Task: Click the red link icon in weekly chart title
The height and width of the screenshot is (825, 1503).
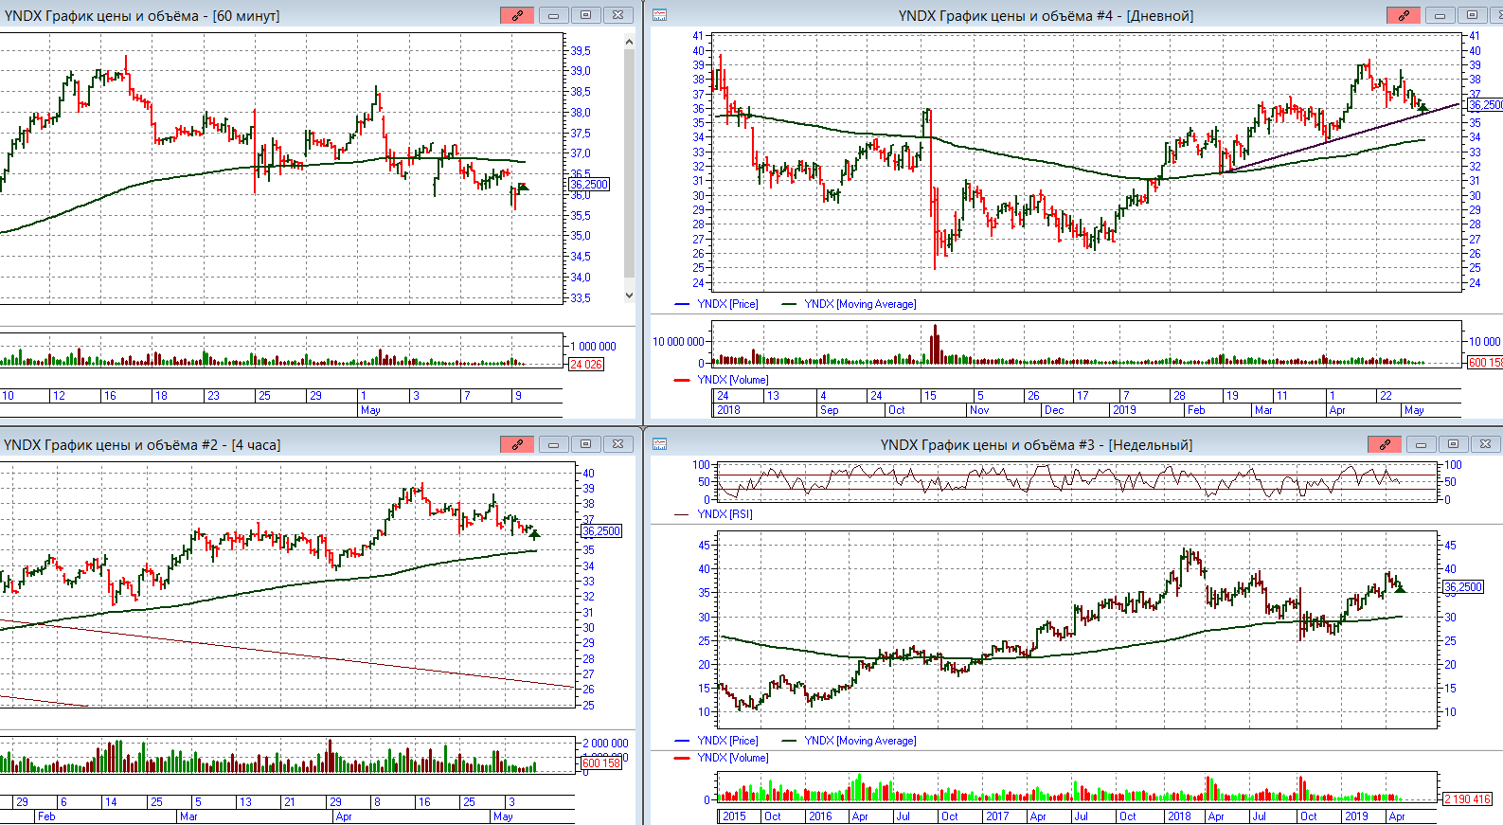Action: [x=1385, y=444]
